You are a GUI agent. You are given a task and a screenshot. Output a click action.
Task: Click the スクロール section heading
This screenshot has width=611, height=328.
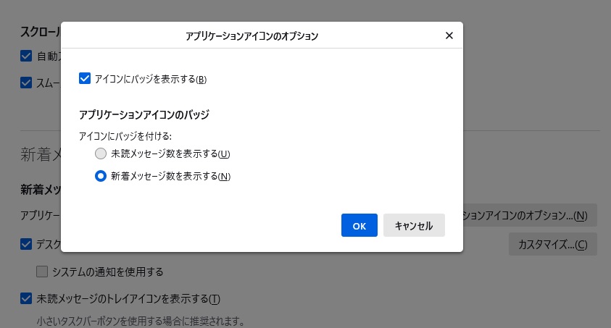click(40, 33)
